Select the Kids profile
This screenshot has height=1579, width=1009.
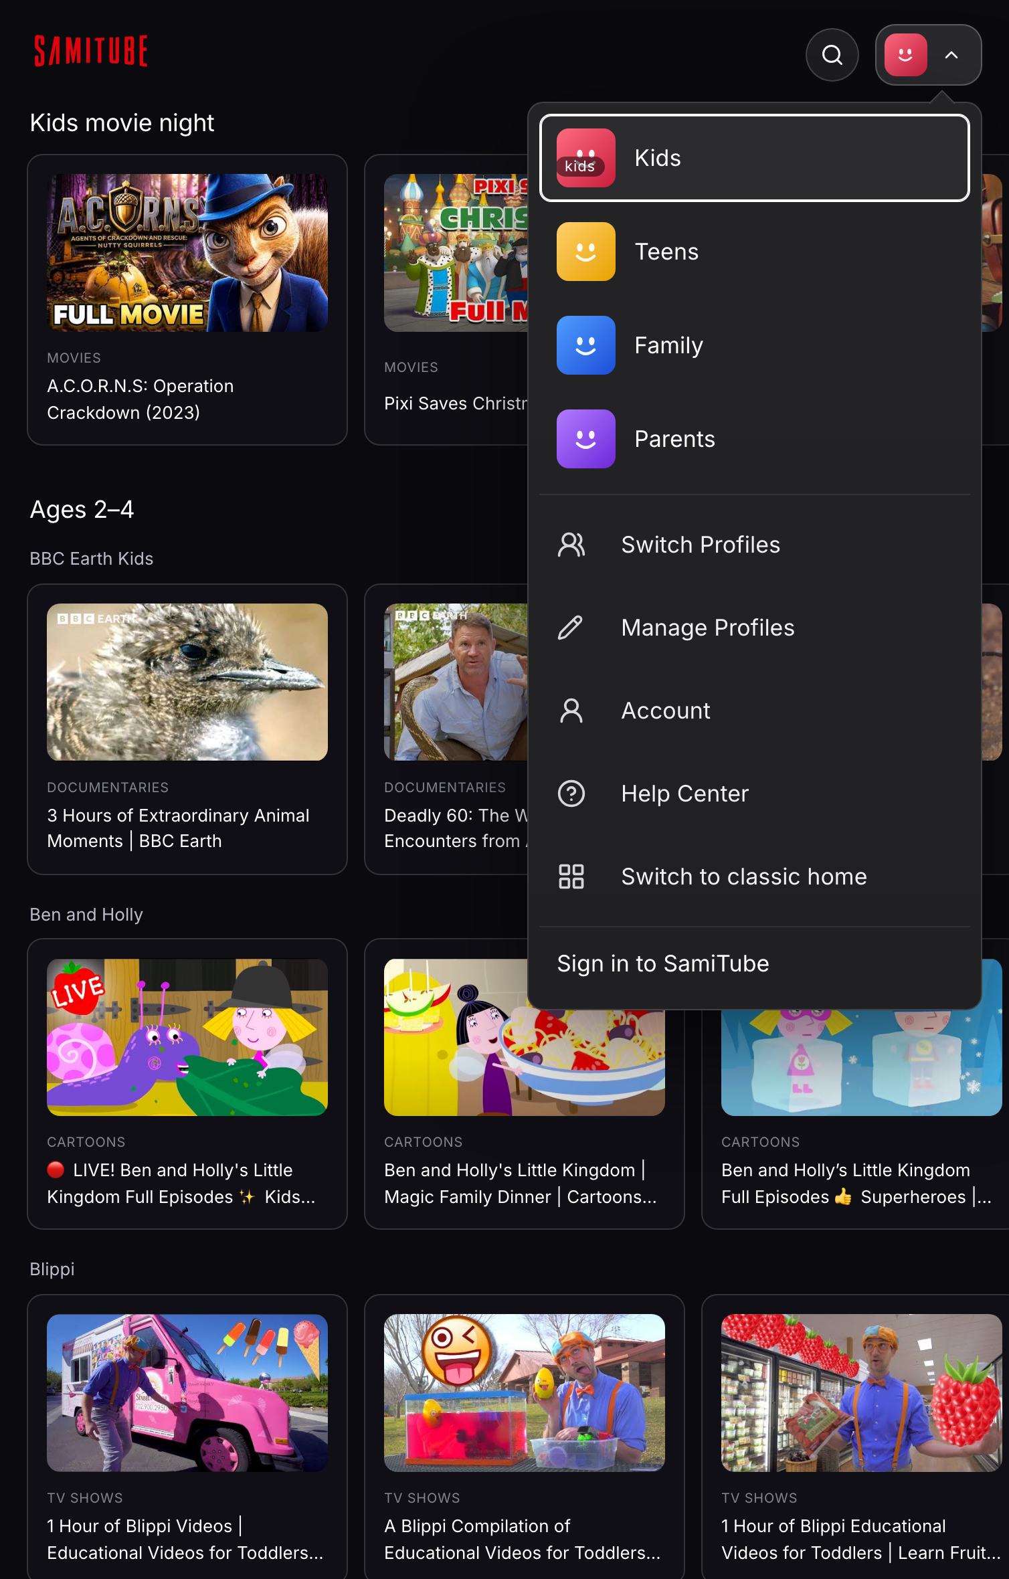(754, 158)
